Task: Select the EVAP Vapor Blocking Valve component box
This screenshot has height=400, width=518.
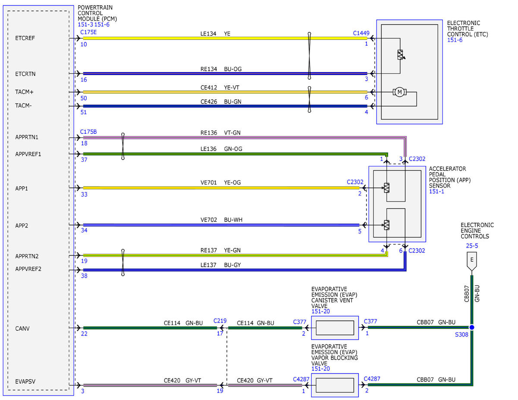Action: (335, 385)
